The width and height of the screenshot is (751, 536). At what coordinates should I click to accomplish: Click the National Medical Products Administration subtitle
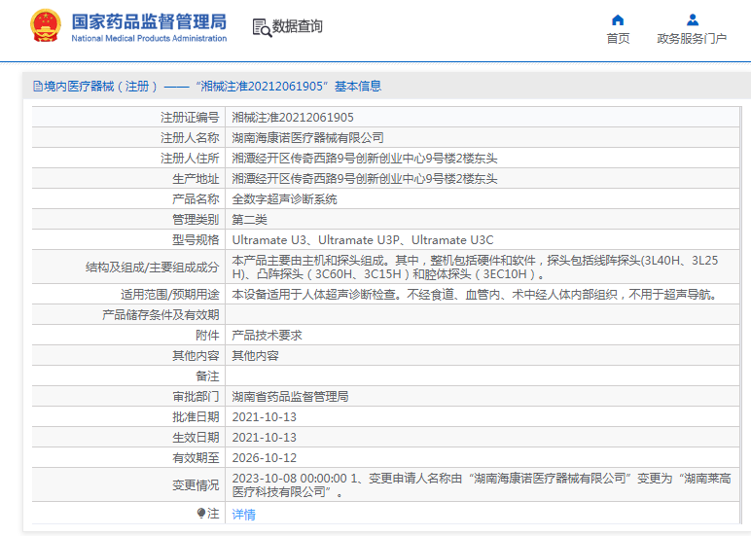click(x=149, y=39)
